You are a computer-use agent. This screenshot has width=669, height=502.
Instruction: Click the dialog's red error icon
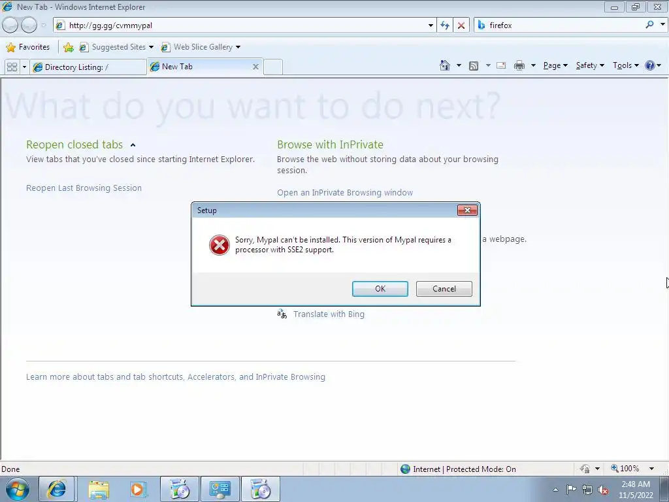pos(220,245)
